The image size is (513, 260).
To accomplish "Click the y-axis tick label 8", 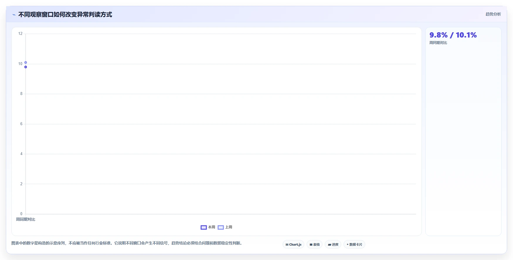I will pos(21,94).
